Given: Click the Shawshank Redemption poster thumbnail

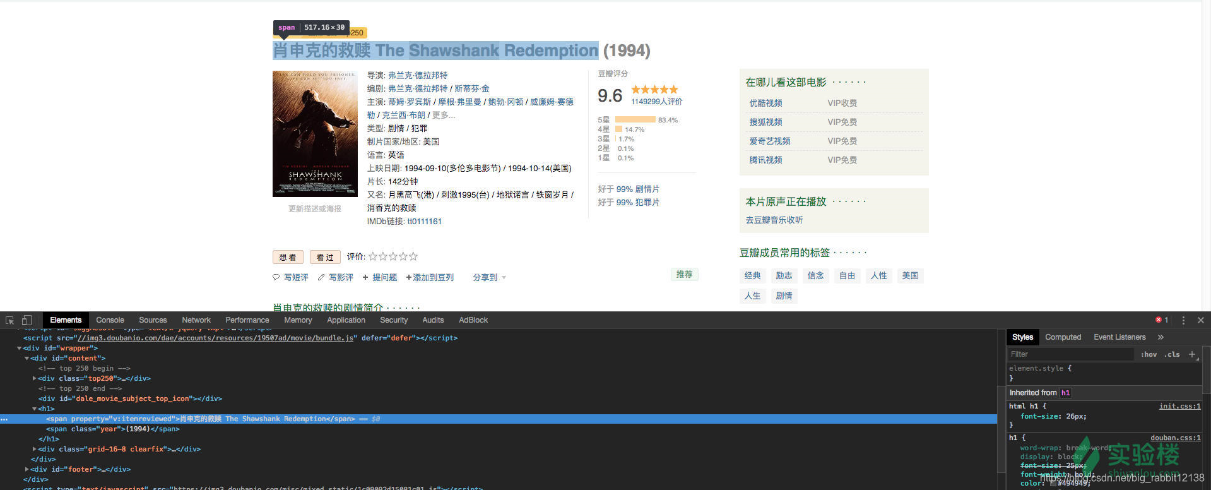Looking at the screenshot, I should pyautogui.click(x=315, y=134).
